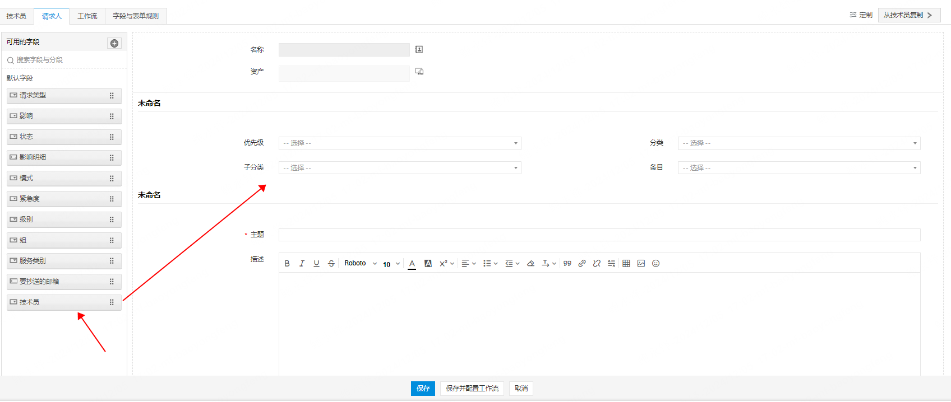Click the 保存 button
Viewport: 951px width, 402px height.
click(x=423, y=389)
